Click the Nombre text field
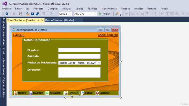 (x=79, y=50)
